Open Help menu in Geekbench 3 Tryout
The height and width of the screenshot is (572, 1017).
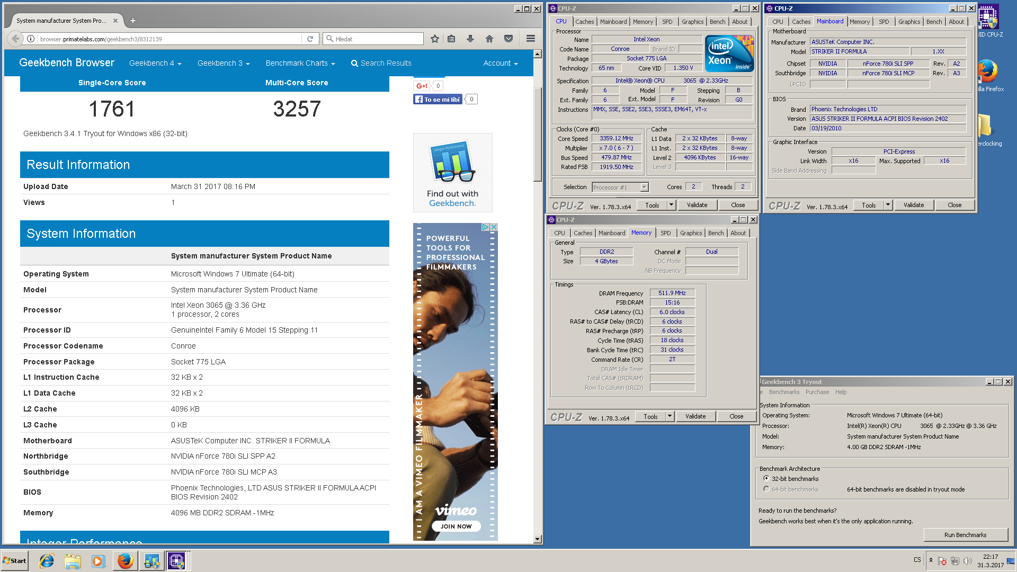pyautogui.click(x=841, y=392)
